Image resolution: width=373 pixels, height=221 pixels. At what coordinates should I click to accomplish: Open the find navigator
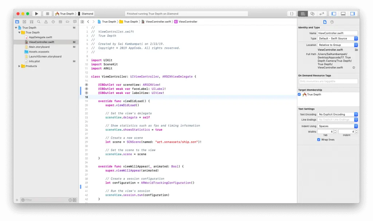coord(39,21)
